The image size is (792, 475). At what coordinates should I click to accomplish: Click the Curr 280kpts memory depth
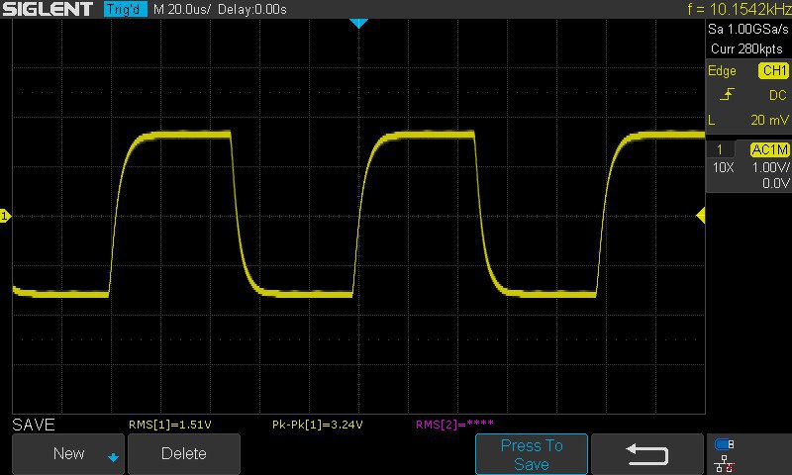click(x=746, y=48)
